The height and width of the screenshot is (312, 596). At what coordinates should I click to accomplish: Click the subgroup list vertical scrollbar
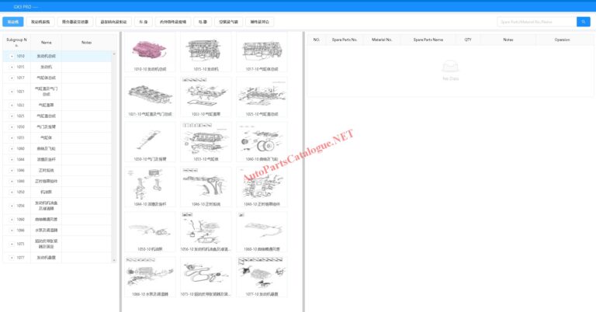[115, 155]
